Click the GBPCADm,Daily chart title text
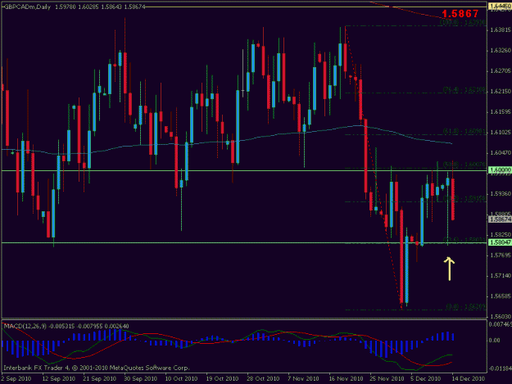 click(x=27, y=7)
